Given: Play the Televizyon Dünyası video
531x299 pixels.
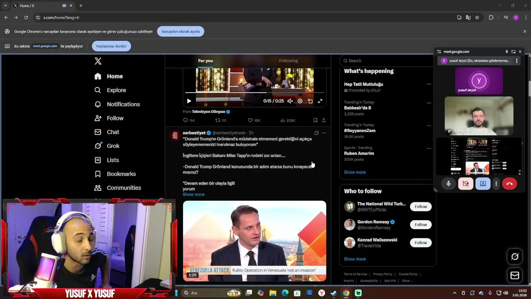Looking at the screenshot, I should 189,101.
